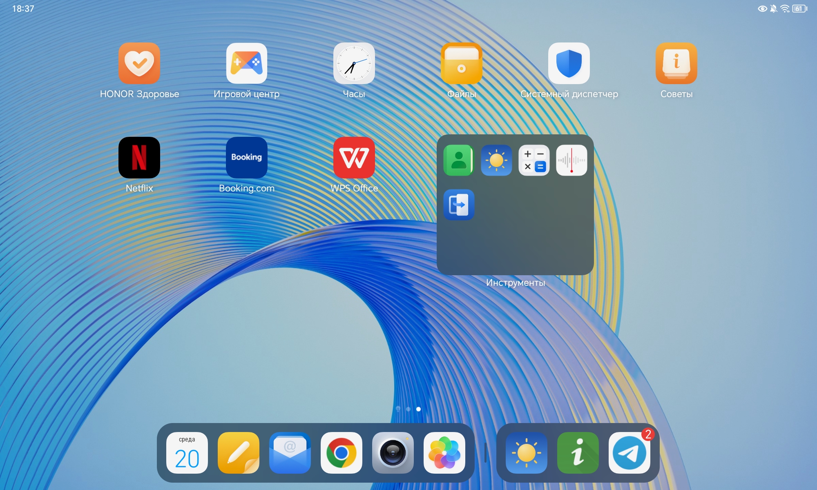The image size is (817, 490).
Task: Tap the Системный диспетчер label
Action: click(569, 94)
